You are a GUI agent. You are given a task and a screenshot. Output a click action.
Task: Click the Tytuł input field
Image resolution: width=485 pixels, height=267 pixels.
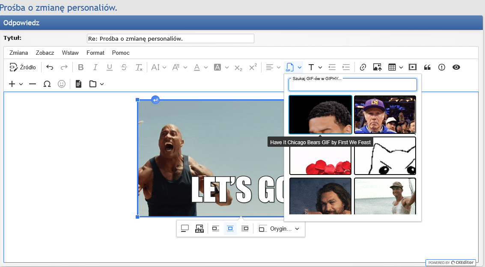pos(170,39)
